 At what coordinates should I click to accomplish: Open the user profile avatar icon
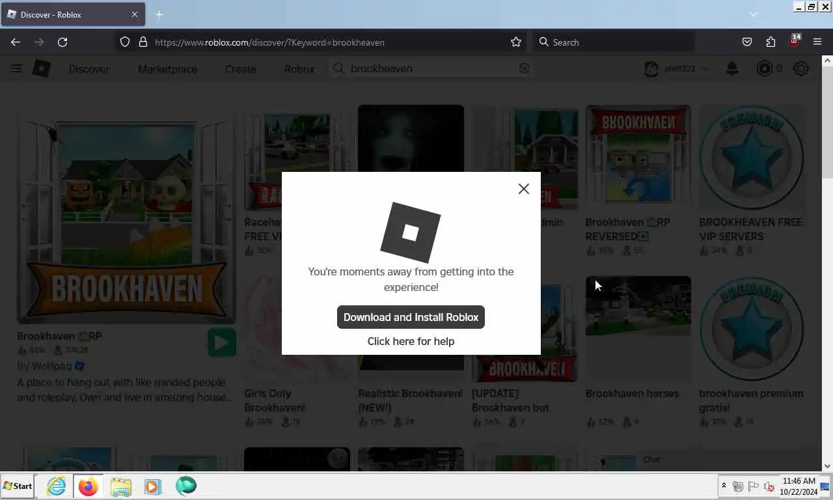pos(651,68)
